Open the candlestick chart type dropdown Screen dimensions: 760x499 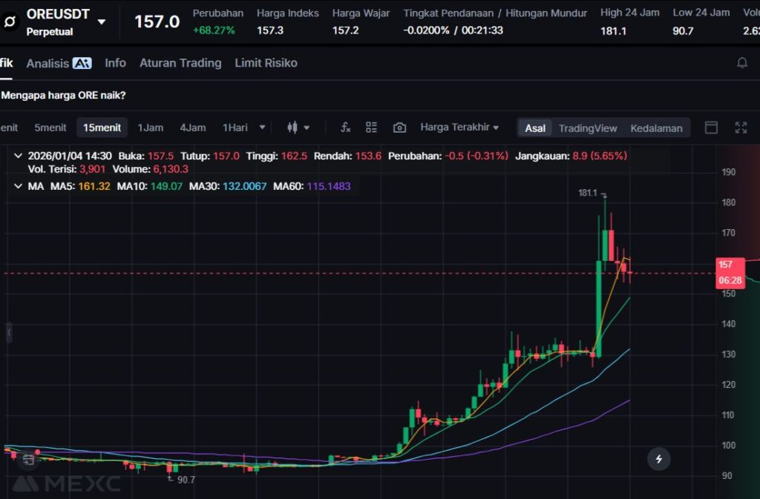click(298, 128)
